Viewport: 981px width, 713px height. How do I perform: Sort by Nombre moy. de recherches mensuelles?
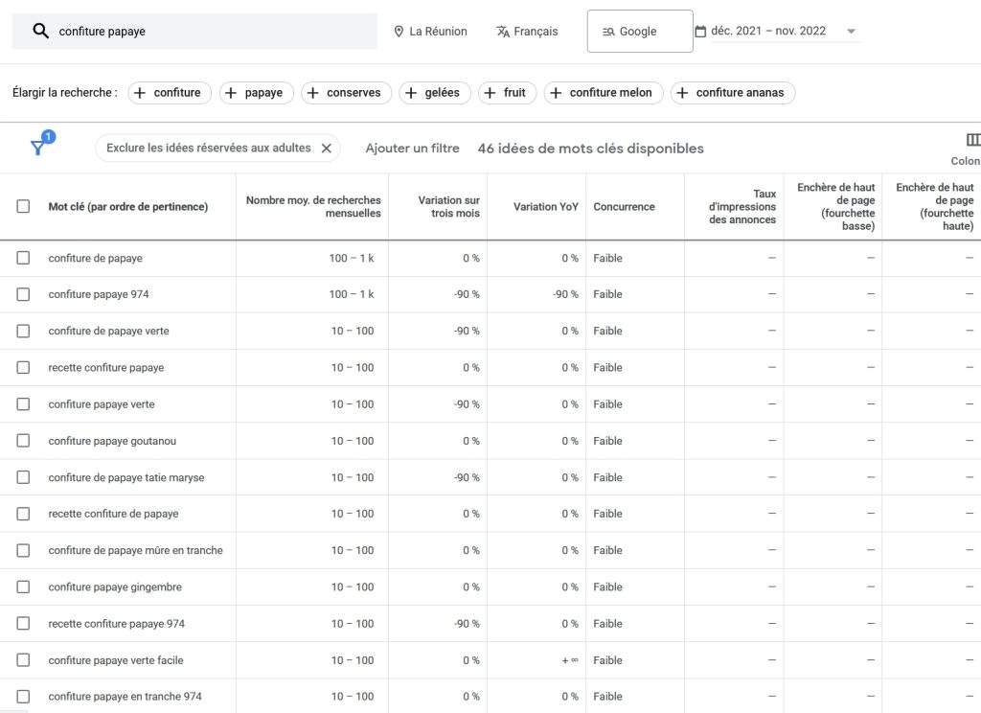click(x=311, y=206)
